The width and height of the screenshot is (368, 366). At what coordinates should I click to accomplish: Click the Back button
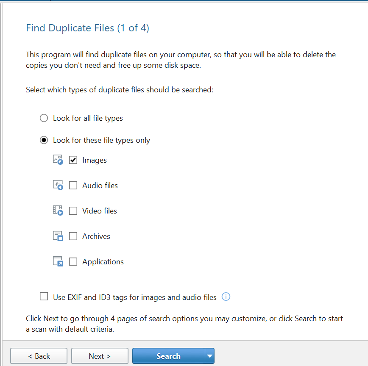click(39, 356)
